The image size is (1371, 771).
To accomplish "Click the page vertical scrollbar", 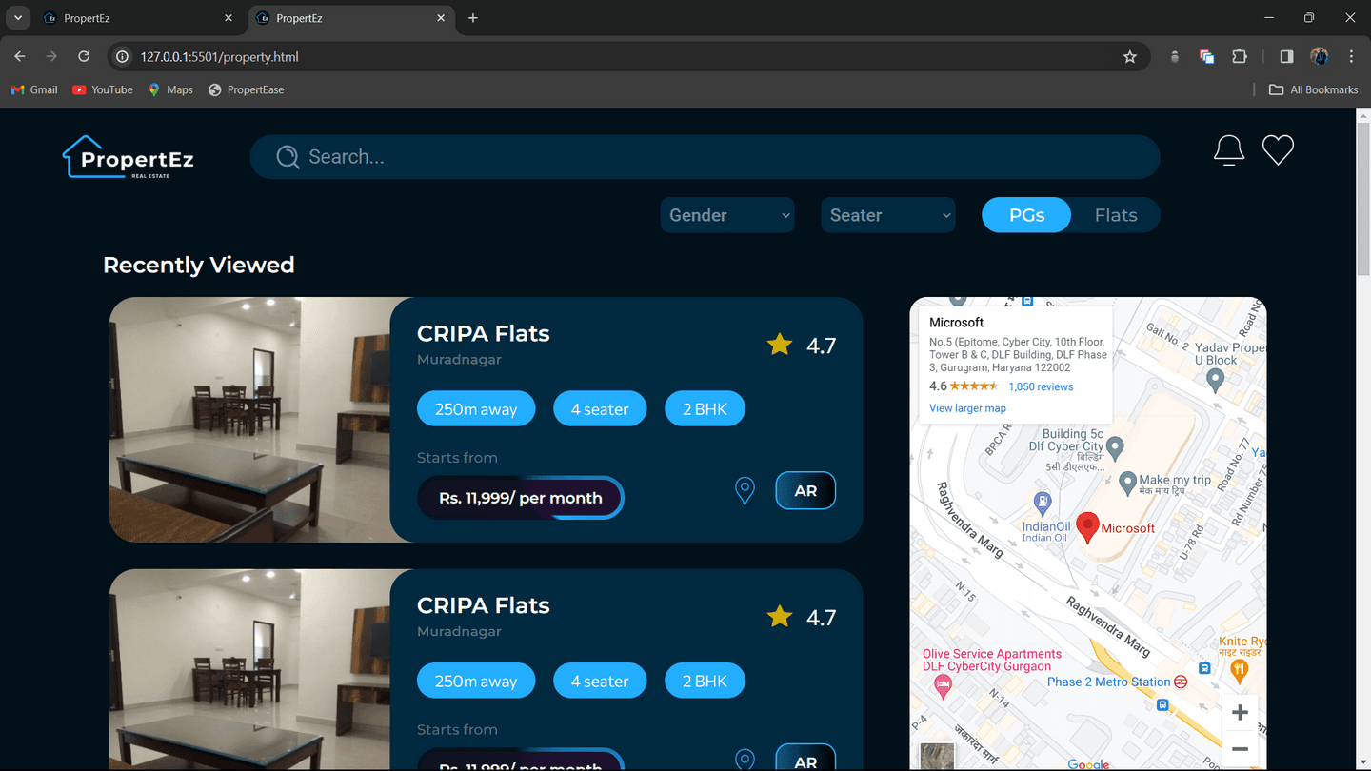I will tap(1362, 200).
